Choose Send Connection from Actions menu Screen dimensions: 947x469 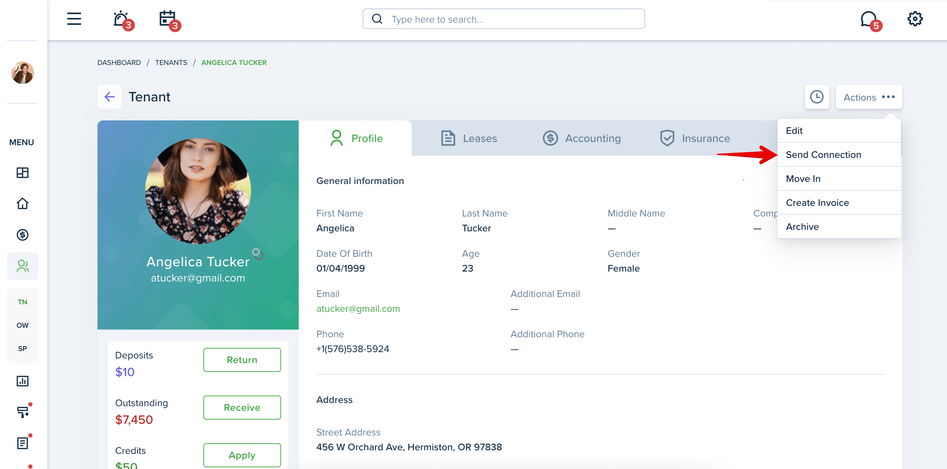[839, 154]
